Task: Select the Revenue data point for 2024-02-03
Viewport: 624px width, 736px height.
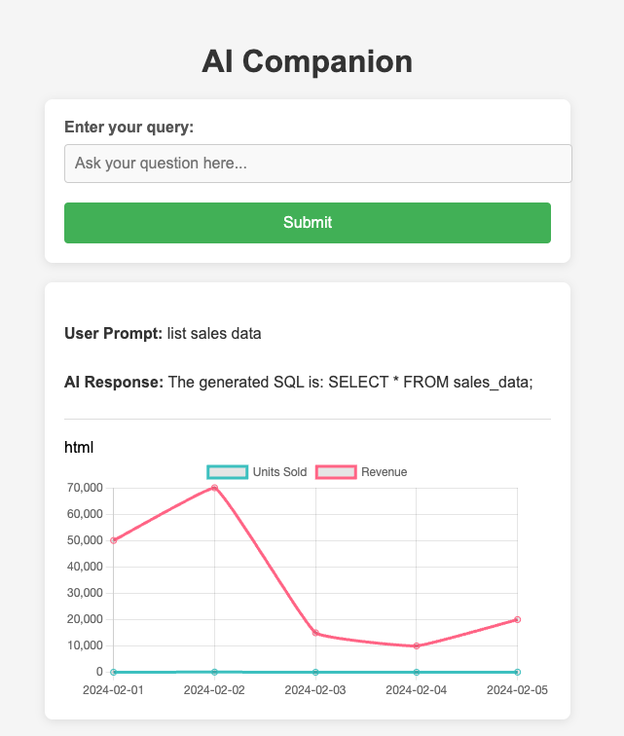Action: pyautogui.click(x=315, y=633)
